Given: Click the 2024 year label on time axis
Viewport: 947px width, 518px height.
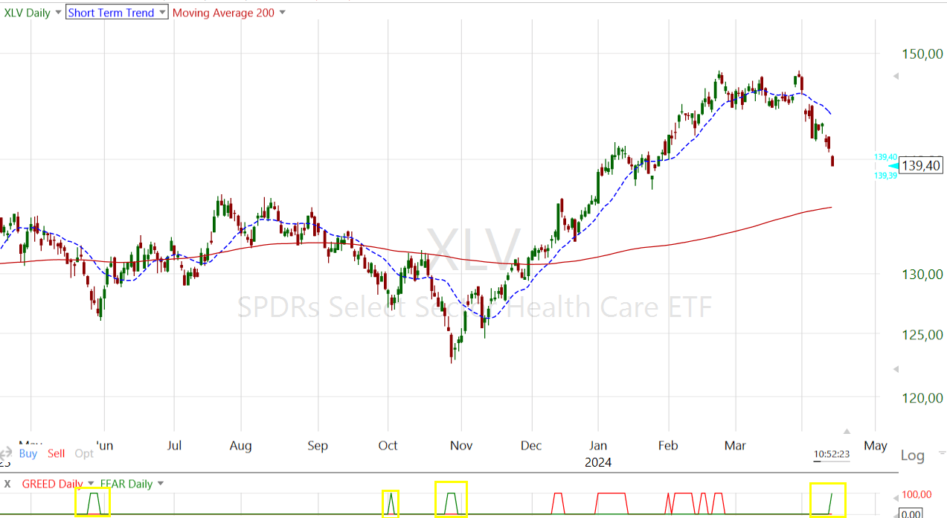Looking at the screenshot, I should click(x=598, y=462).
